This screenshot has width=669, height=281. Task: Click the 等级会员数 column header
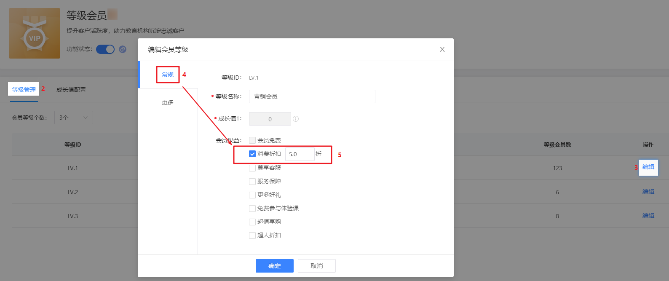[x=557, y=145]
